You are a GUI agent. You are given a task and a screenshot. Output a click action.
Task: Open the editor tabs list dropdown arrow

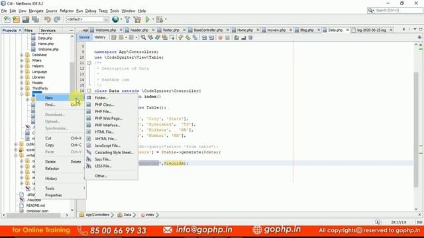pos(415,29)
